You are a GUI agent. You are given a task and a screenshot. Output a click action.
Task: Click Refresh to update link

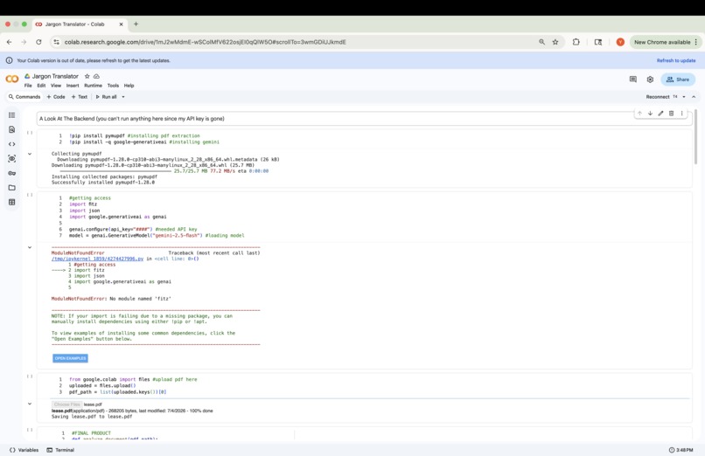676,60
